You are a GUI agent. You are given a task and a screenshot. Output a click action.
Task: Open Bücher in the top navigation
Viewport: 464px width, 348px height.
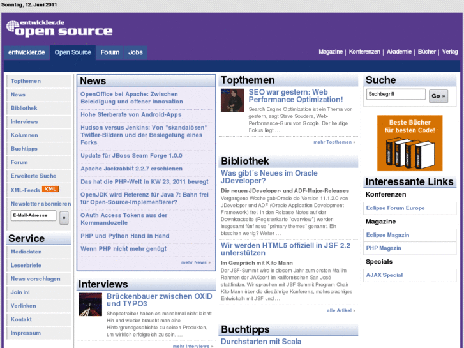click(x=427, y=52)
